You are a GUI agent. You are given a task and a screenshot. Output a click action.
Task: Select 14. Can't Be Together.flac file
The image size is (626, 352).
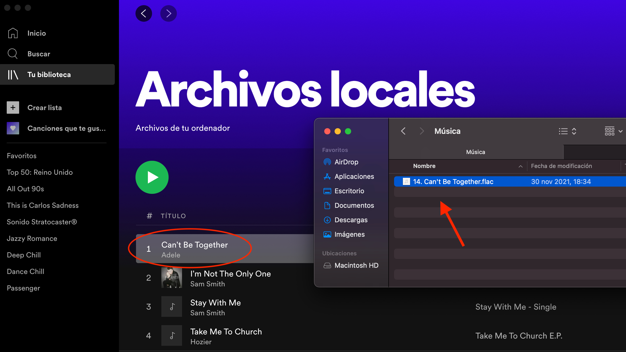453,182
